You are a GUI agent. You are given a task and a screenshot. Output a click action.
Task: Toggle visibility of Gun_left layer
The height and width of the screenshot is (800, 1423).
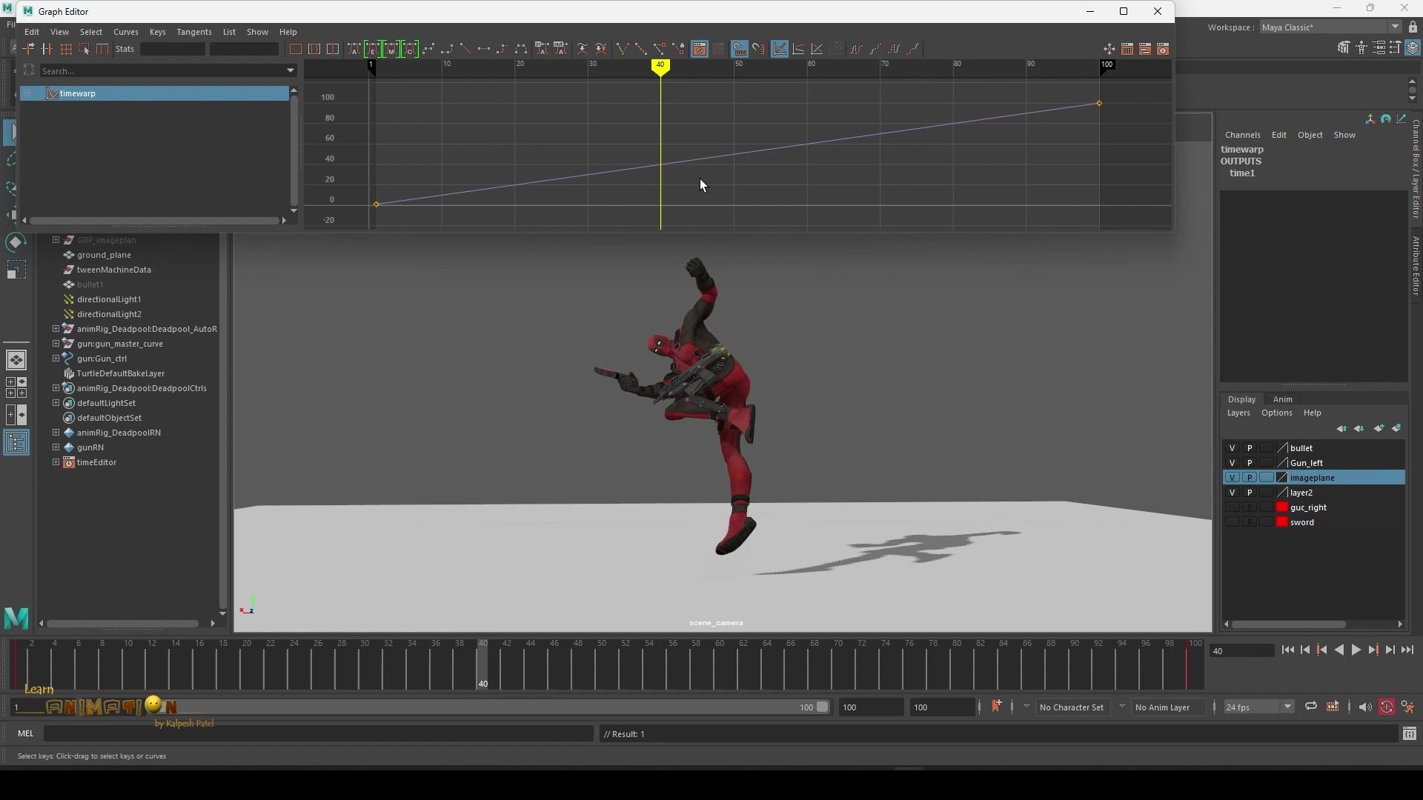click(1232, 463)
